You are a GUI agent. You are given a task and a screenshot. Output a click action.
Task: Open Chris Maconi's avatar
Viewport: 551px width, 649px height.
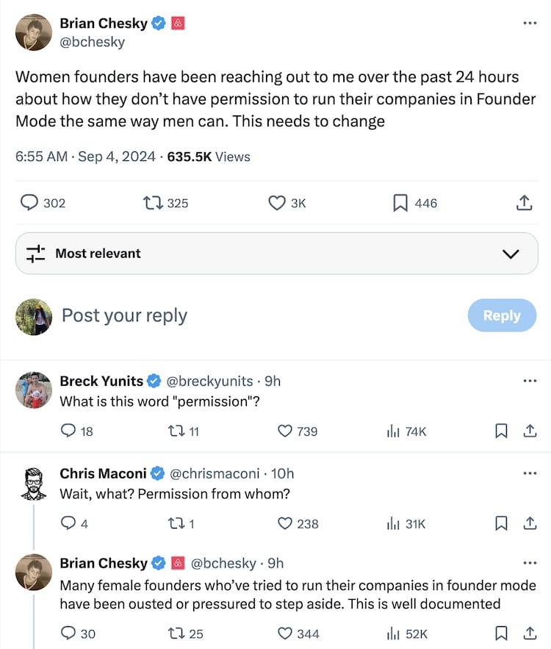[33, 483]
